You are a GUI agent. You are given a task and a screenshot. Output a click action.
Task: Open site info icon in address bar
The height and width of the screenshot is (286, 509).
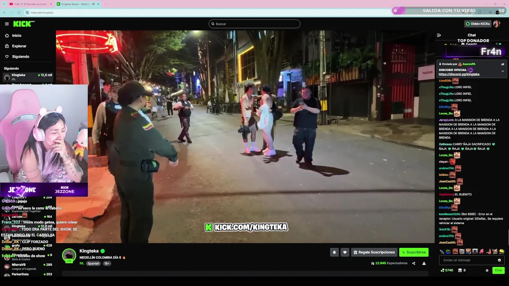pyautogui.click(x=27, y=12)
